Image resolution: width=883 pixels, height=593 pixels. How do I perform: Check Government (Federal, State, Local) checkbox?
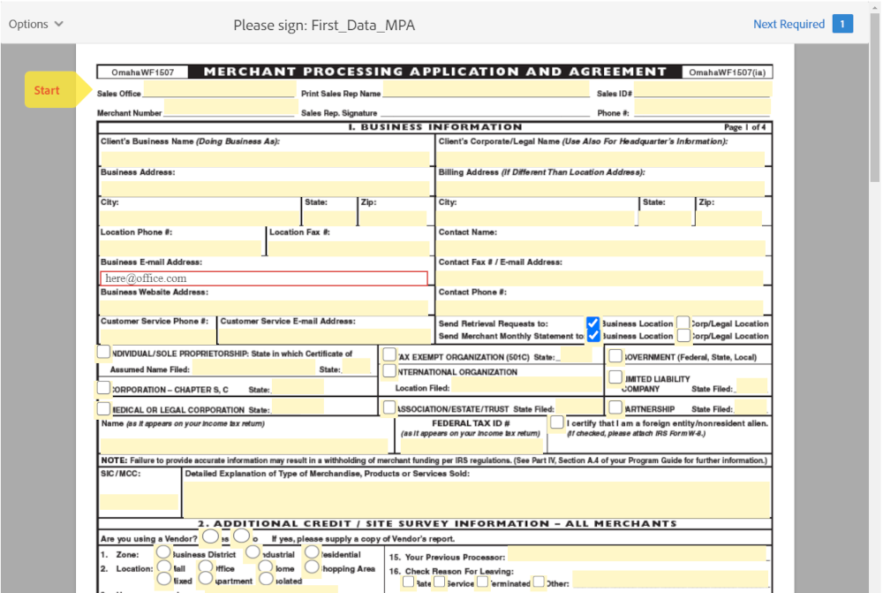click(x=615, y=355)
